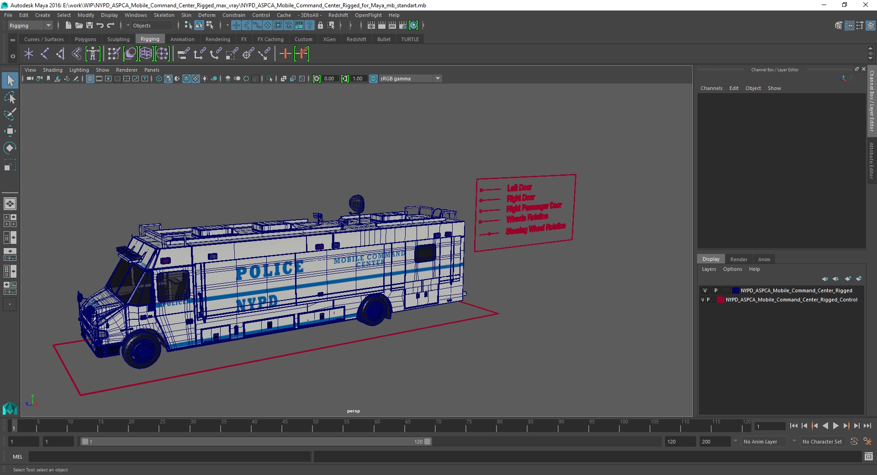Activate the Lasso select tool
Image resolution: width=877 pixels, height=475 pixels.
point(10,98)
